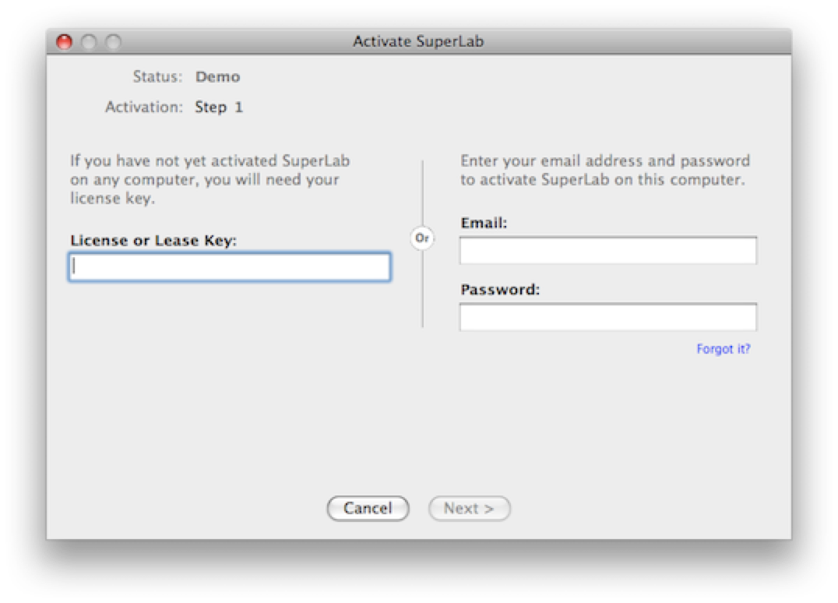Click the "Step 1" activation text
This screenshot has width=838, height=603.
pos(219,108)
